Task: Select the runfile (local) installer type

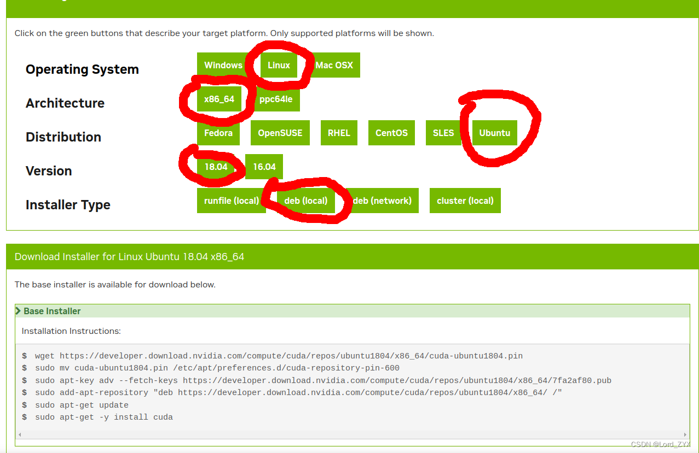Action: point(232,201)
